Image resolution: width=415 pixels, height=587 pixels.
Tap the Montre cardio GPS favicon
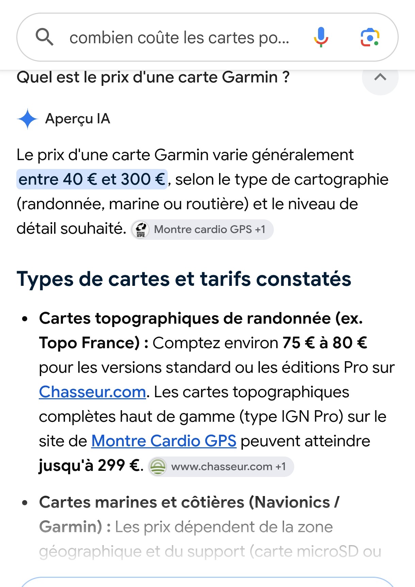140,230
